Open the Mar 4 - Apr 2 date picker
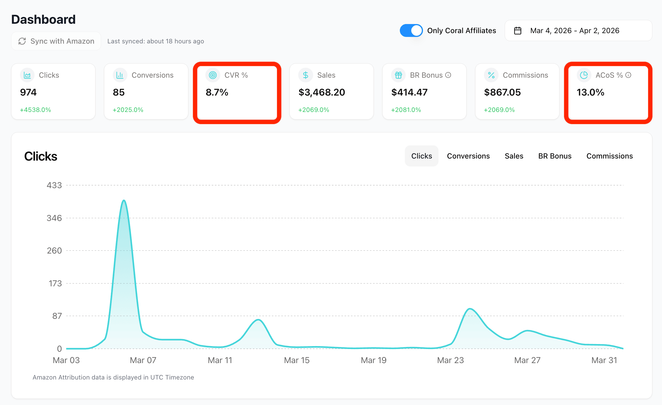This screenshot has width=662, height=405. (578, 30)
